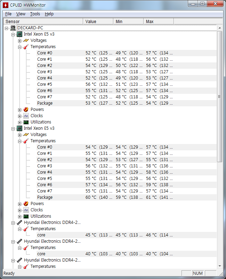
Task: Click the first CPU's Utilizations graph icon
Action: coord(26,122)
